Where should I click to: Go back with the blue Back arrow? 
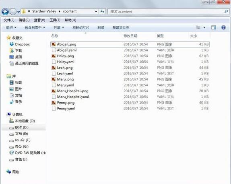[x=5, y=12]
